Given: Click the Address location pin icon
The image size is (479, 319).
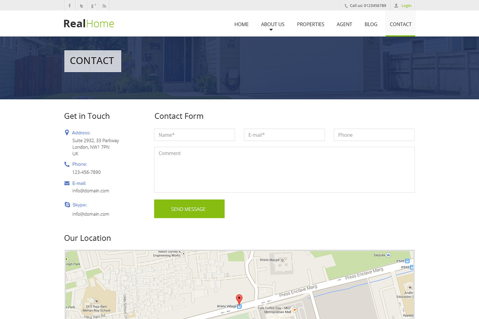Looking at the screenshot, I should point(67,132).
